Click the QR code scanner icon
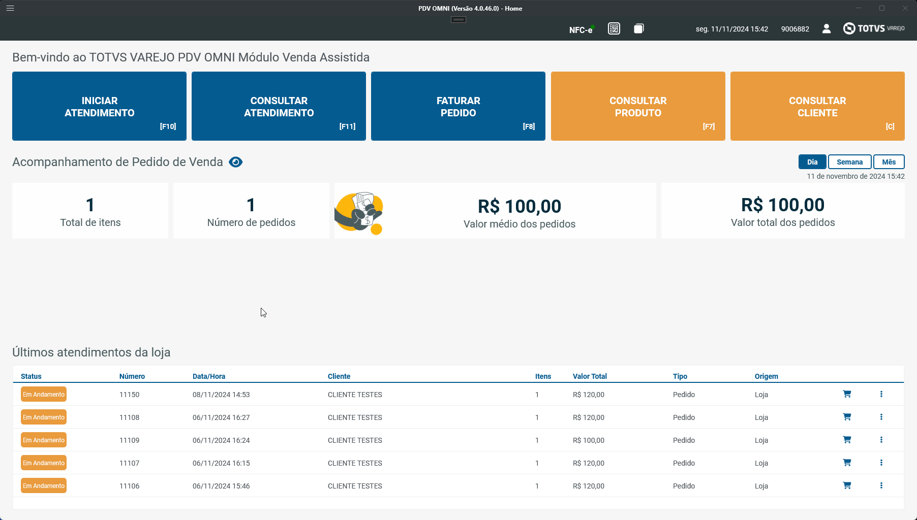 tap(614, 29)
